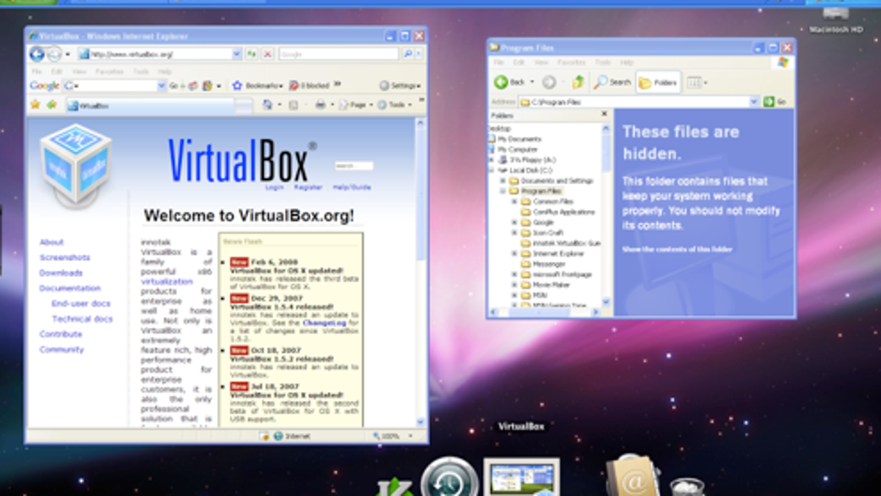Refresh the page in Internet Explorer
Viewport: 881px width, 496px height.
[252, 54]
